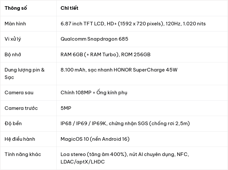Click the 'Thông số' column header
This screenshot has height=170, width=228.
coord(16,8)
